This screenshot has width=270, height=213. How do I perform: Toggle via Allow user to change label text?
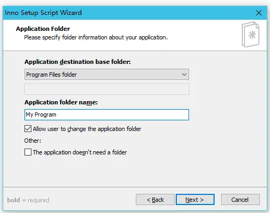pyautogui.click(x=87, y=129)
